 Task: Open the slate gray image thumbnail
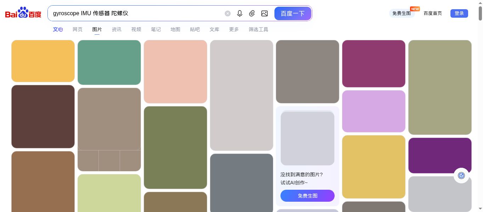241,183
